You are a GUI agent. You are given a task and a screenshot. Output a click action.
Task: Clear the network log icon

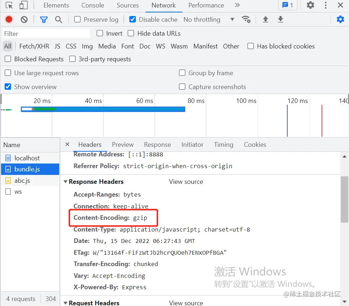pyautogui.click(x=24, y=20)
